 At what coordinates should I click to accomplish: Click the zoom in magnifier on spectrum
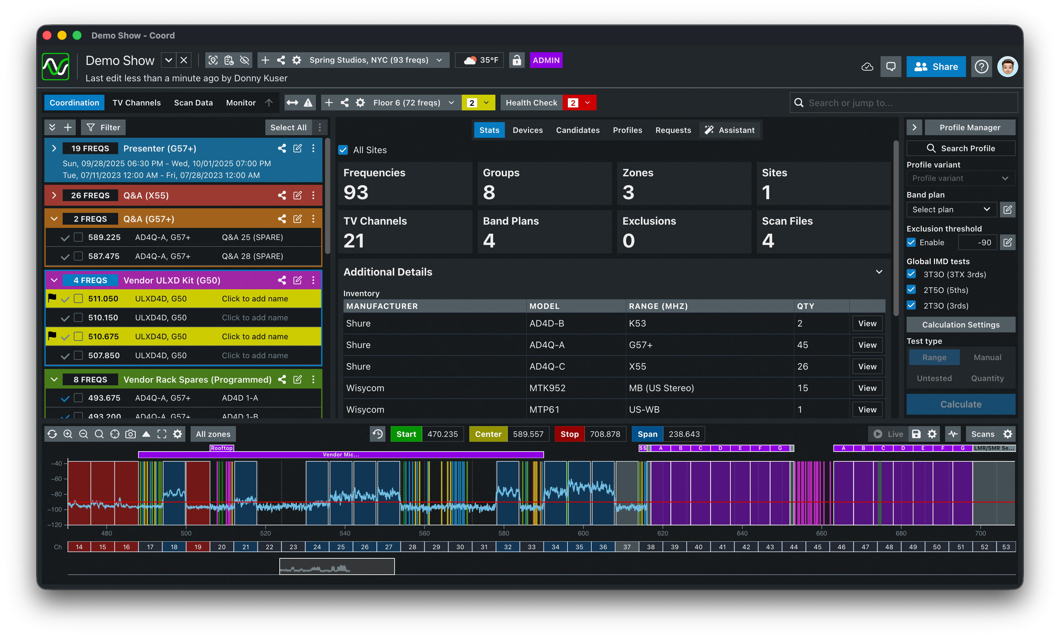coord(68,434)
